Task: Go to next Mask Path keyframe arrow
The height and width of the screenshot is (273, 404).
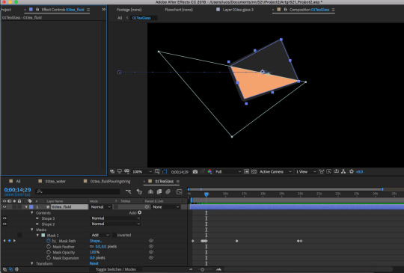Action: point(14,241)
